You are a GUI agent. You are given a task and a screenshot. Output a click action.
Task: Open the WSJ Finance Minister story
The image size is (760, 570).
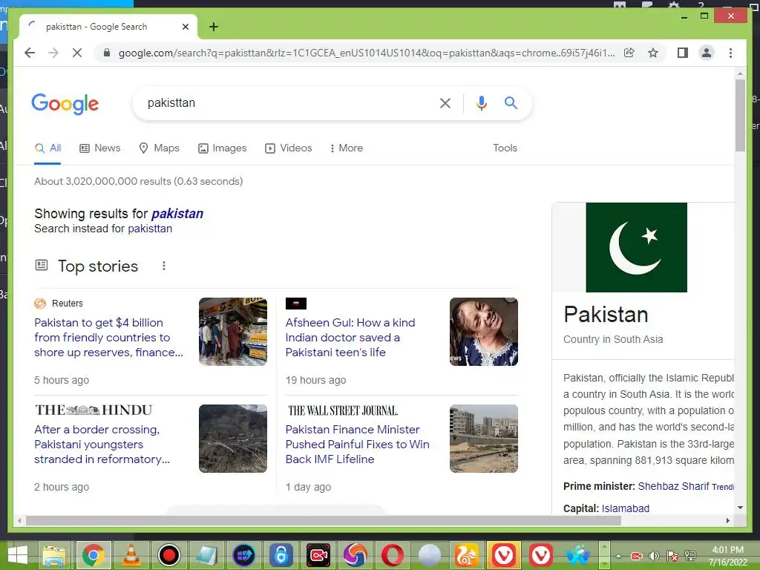click(357, 445)
